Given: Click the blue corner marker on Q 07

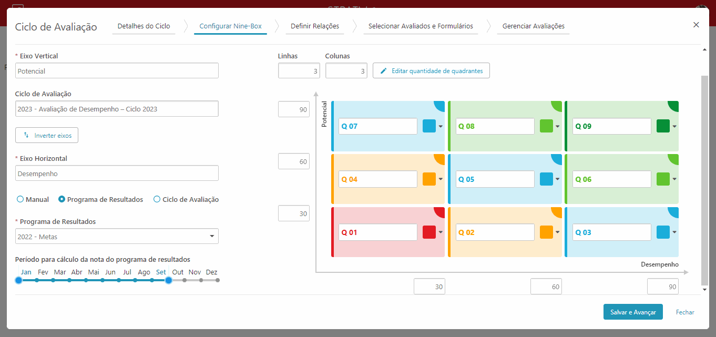Looking at the screenshot, I should 439,106.
